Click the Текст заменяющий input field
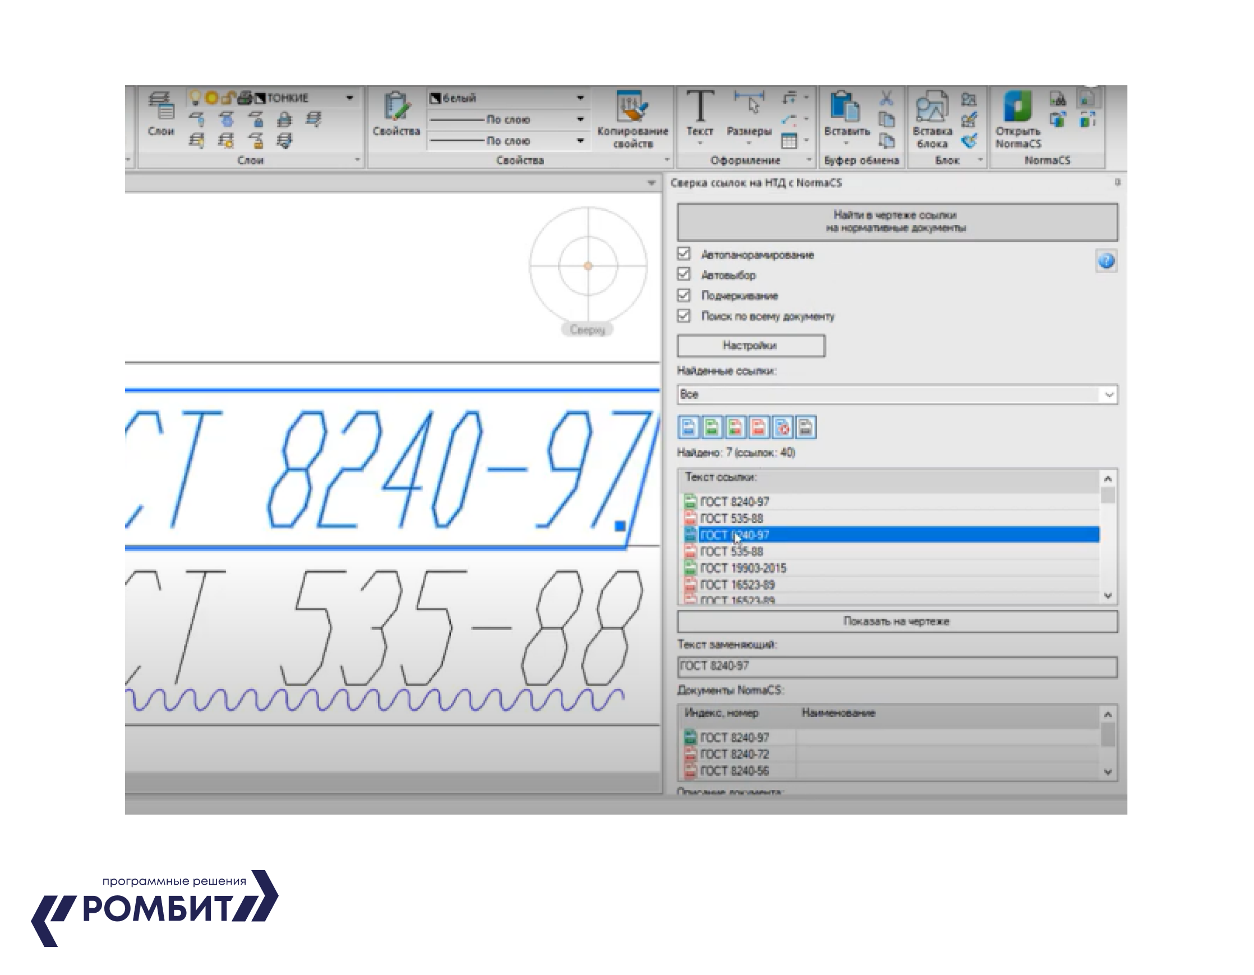This screenshot has height=975, width=1254. tap(897, 666)
